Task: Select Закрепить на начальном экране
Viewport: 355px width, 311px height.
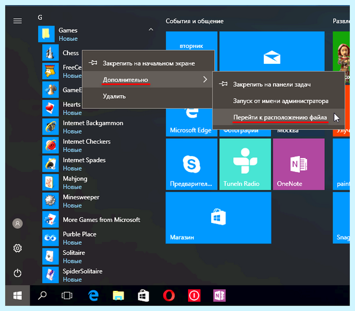Action: click(x=149, y=63)
